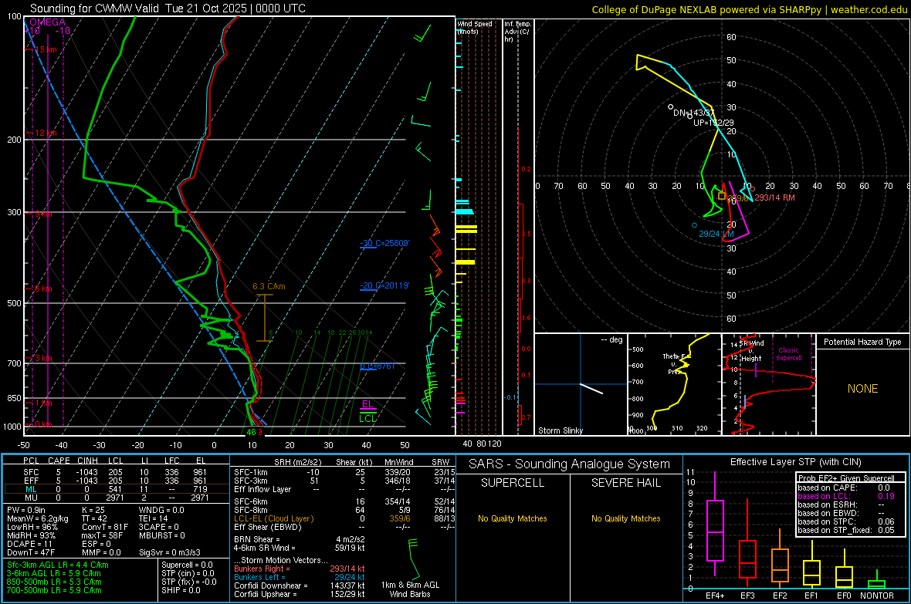Viewport: 911px width, 604px height.
Task: Click the 700-500mb LR value
Action: [x=54, y=590]
